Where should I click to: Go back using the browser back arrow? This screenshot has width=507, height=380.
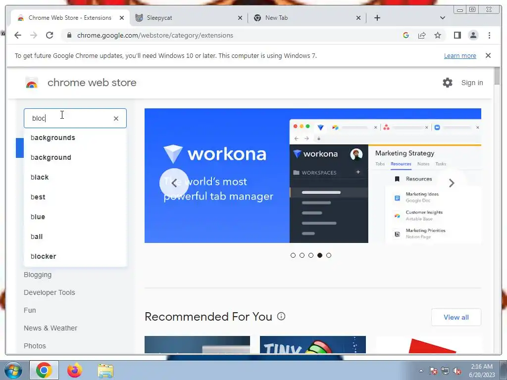pyautogui.click(x=18, y=35)
